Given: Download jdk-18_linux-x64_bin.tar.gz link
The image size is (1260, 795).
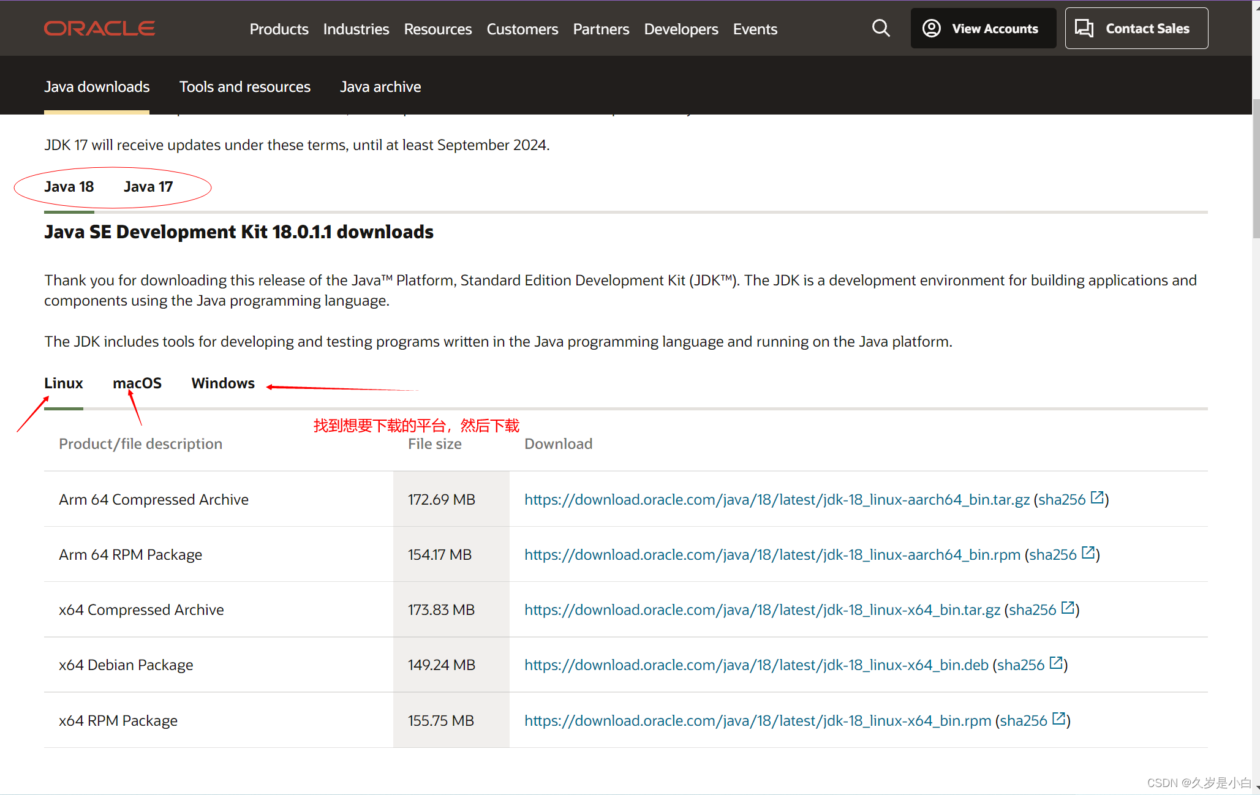Looking at the screenshot, I should click(762, 609).
